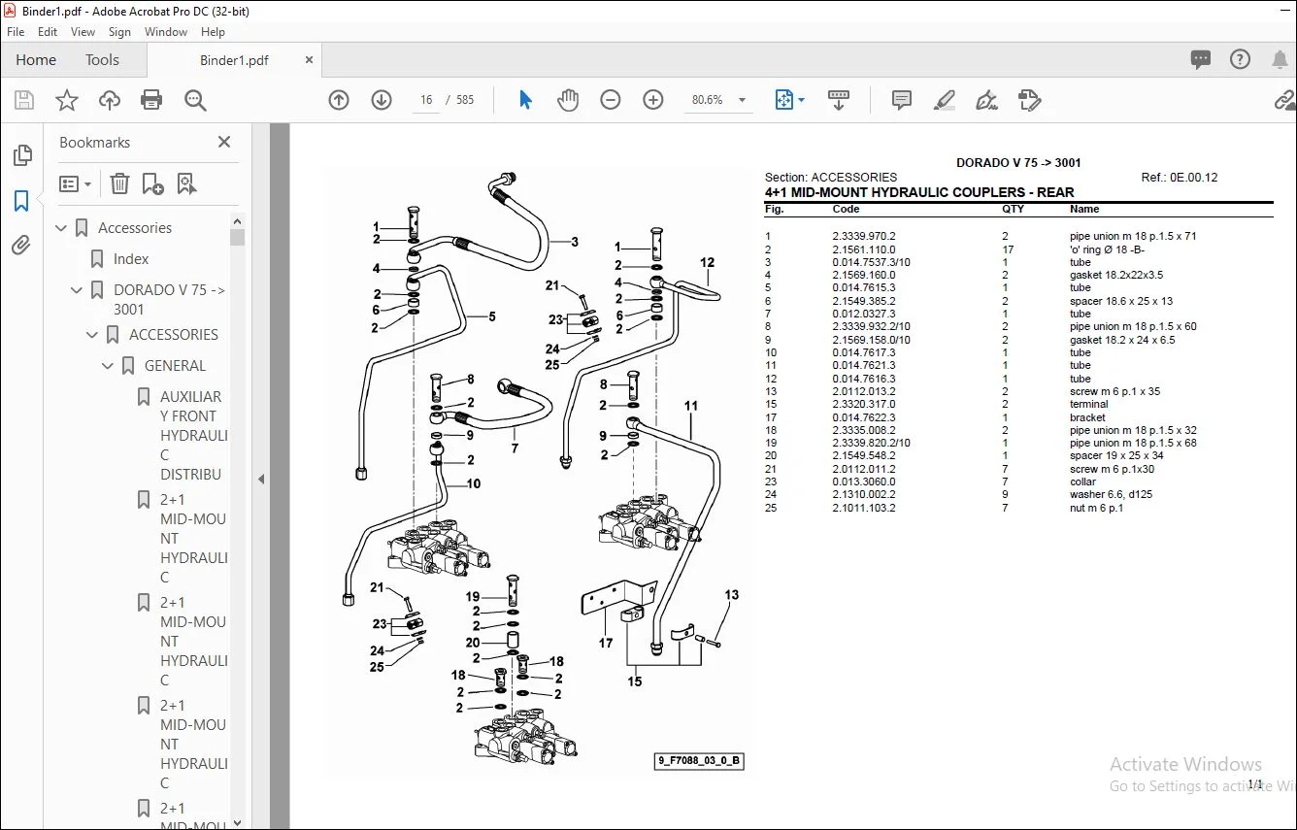Image resolution: width=1297 pixels, height=830 pixels.
Task: Select the Accessories top-level bookmark
Action: (x=135, y=228)
